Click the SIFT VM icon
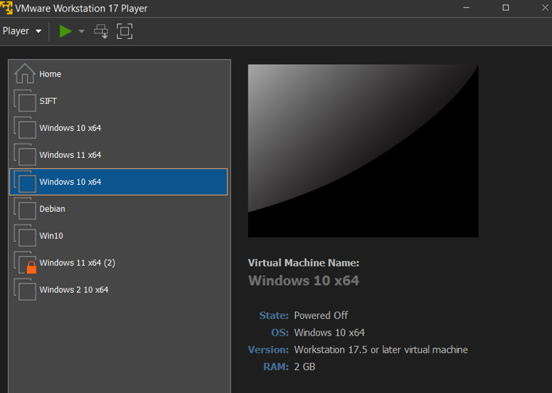Screen dimensions: 552x393 [25, 100]
